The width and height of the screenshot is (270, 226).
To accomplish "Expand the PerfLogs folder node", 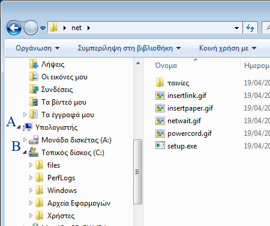I will pos(31,178).
